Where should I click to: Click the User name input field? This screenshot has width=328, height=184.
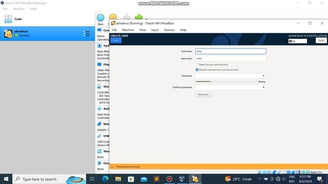(231, 58)
